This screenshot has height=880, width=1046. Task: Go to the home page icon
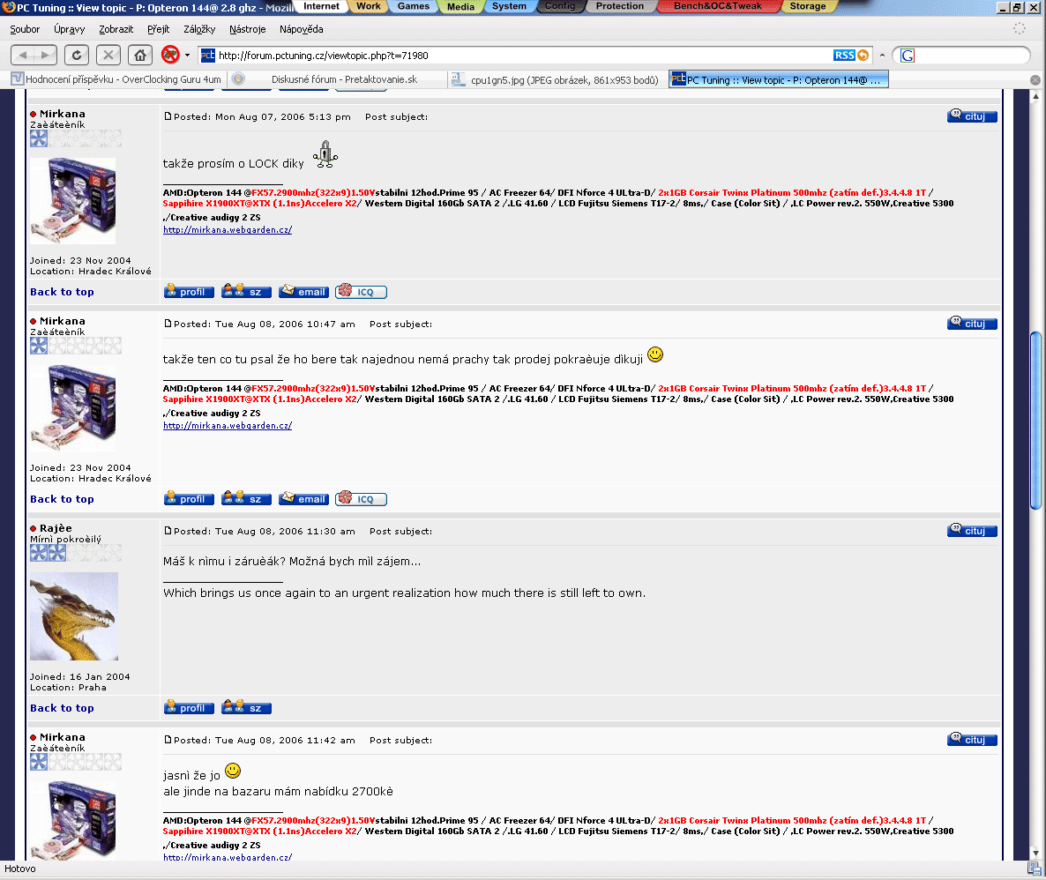(x=139, y=55)
